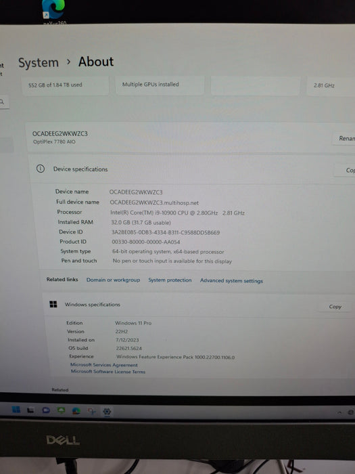Image resolution: width=355 pixels, height=474 pixels.
Task: Select the No pen or touch input text
Action: pos(172,261)
